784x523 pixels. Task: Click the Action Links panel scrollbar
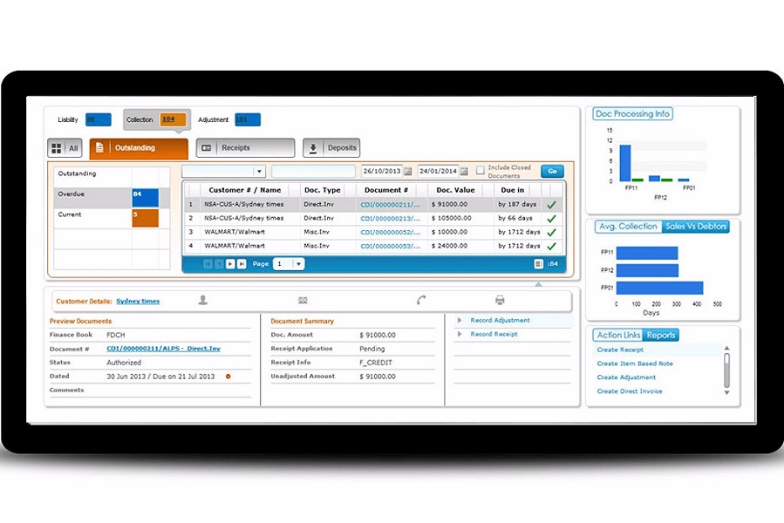pos(726,366)
